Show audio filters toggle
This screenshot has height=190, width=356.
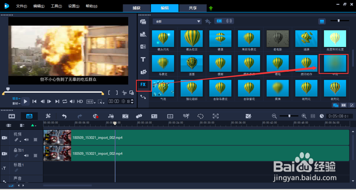point(229,21)
